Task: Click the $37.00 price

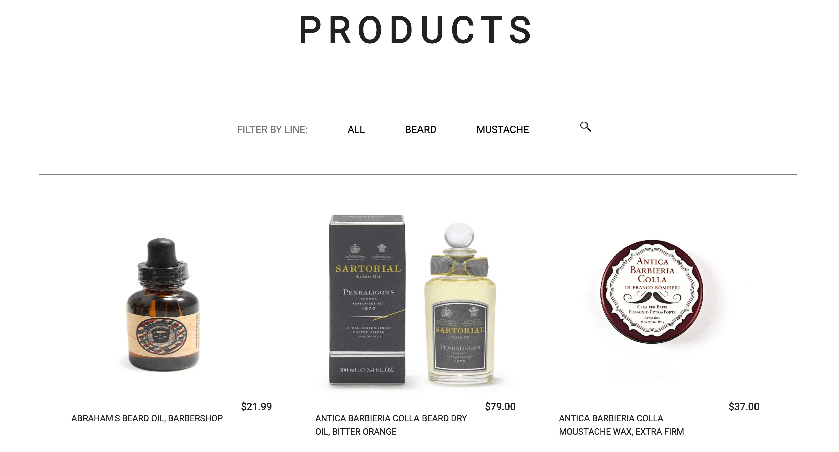Action: click(x=744, y=407)
